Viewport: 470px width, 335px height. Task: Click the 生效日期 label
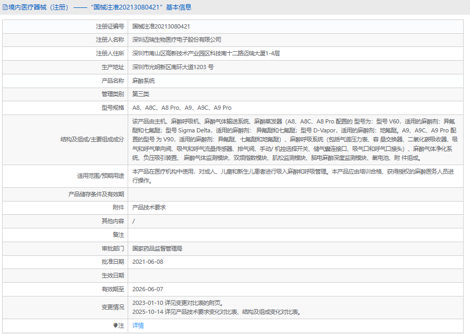[113, 275]
